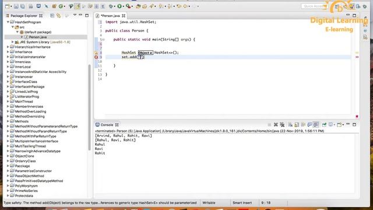Click the Open Console icon
Viewport: 373px width, 210px height.
pos(339,124)
